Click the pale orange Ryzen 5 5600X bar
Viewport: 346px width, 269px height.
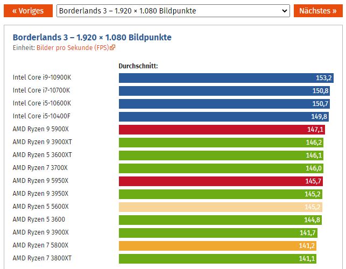click(x=221, y=207)
